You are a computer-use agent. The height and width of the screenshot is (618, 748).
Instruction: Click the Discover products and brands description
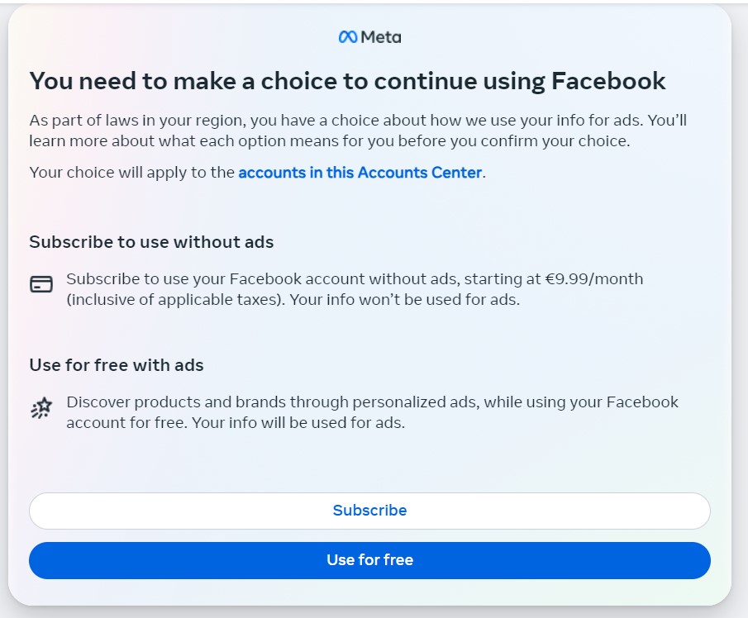(x=273, y=402)
